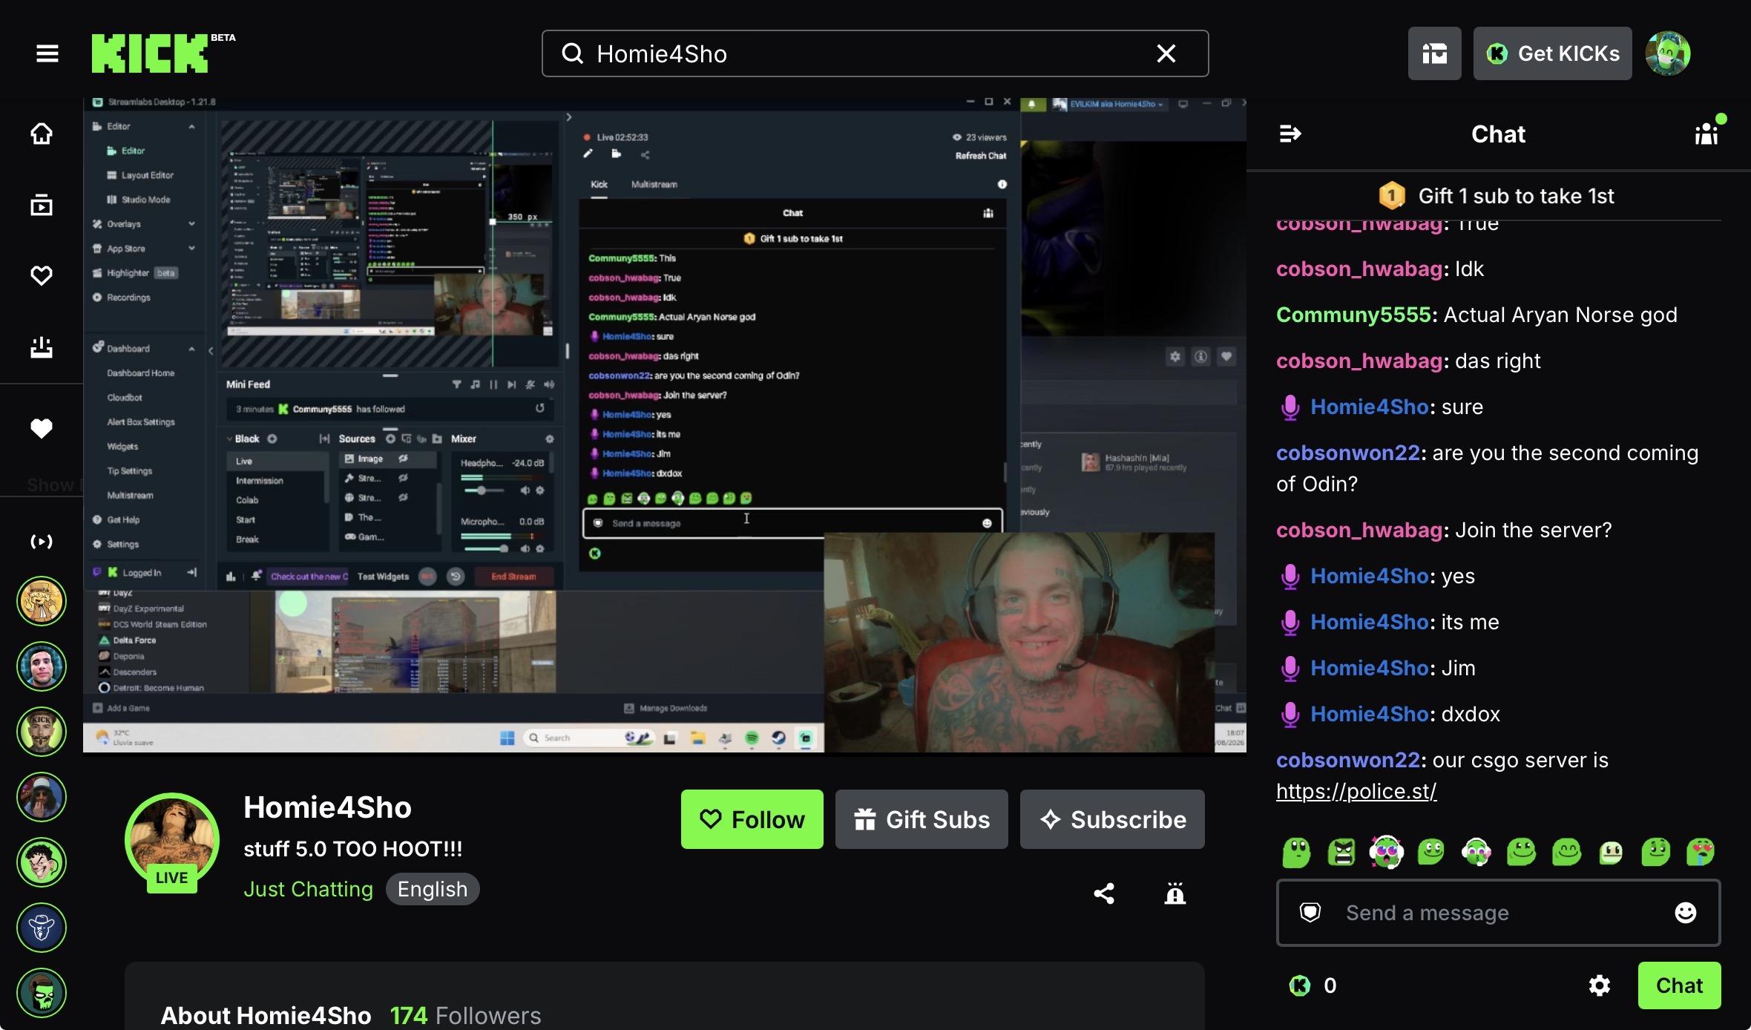
Task: Open the emoji picker smiley in message box
Action: click(1686, 913)
